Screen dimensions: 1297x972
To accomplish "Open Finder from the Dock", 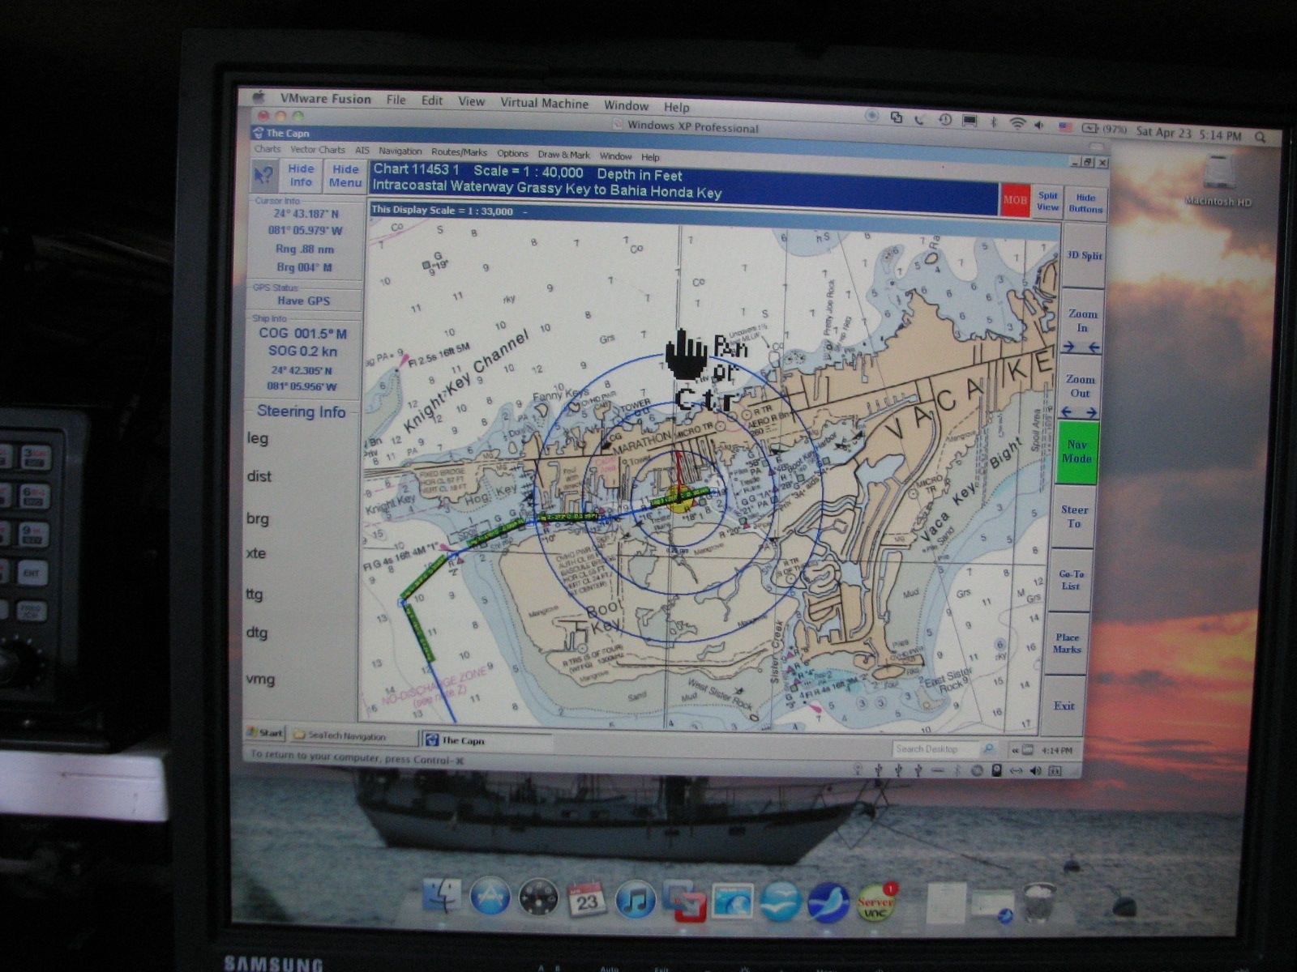I will tap(443, 897).
